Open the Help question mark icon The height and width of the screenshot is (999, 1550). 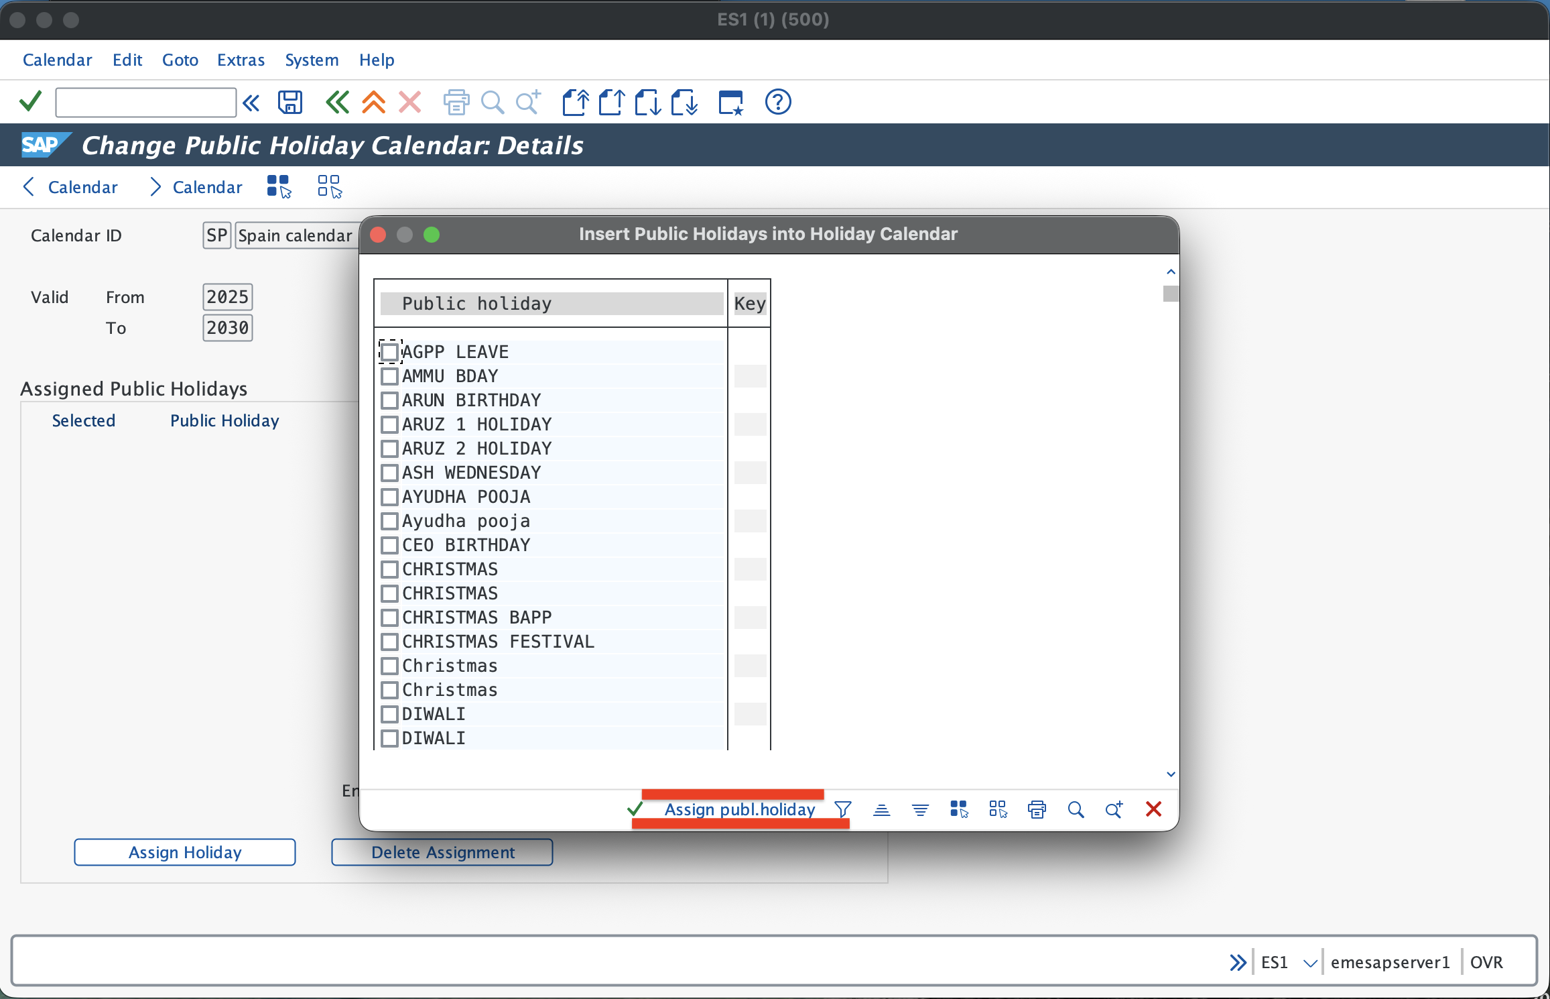(778, 103)
